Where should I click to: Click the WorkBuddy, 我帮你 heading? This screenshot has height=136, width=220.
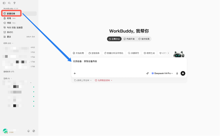[x=129, y=31]
